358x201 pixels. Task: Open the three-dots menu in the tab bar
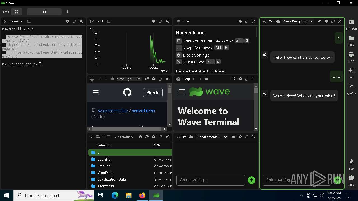(6, 12)
